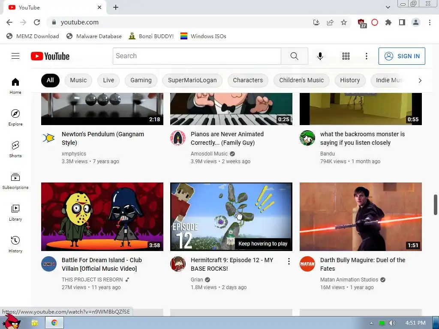Viewport: 439px width, 329px height.
Task: Click the browser forward arrow
Action: [23, 22]
